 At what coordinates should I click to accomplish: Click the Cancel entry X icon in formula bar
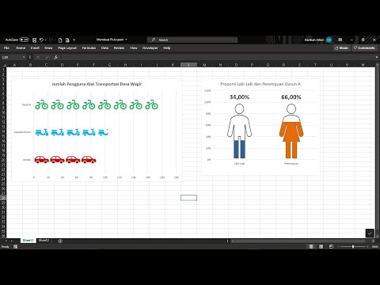click(38, 57)
